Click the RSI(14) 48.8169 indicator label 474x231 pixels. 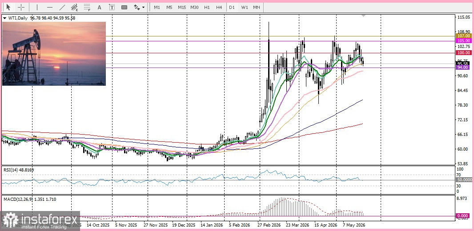point(18,170)
